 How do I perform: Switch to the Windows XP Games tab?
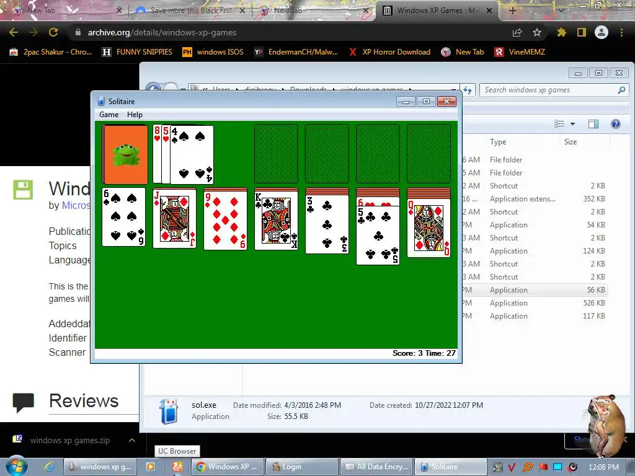[x=437, y=11]
